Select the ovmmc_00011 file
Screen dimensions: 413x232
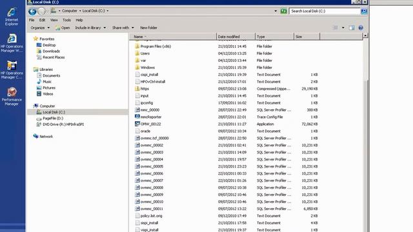point(152,209)
